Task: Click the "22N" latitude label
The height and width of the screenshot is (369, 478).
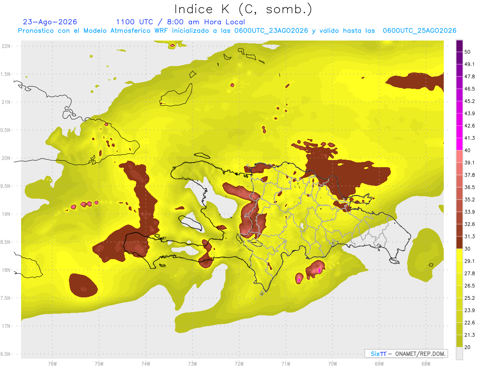Action: (6, 46)
